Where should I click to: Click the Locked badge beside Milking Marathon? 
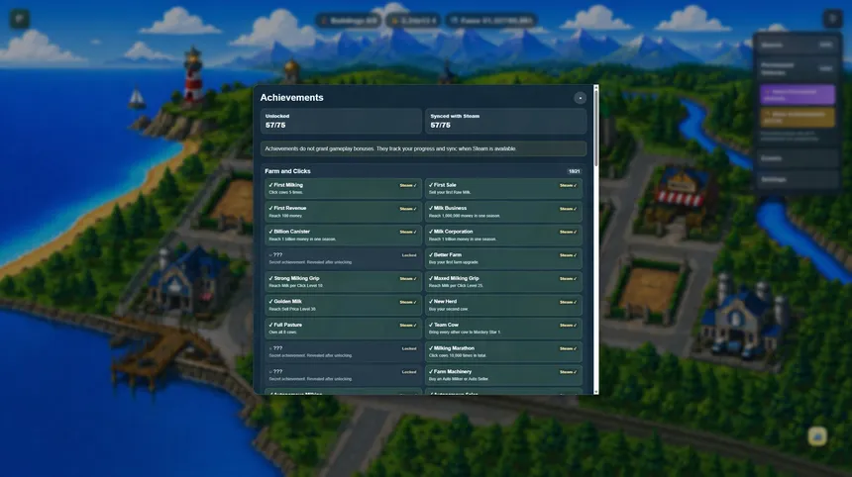coord(409,349)
